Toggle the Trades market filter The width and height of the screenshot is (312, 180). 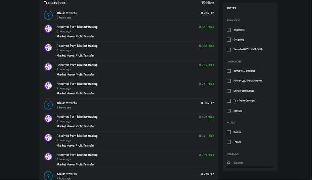click(x=229, y=142)
